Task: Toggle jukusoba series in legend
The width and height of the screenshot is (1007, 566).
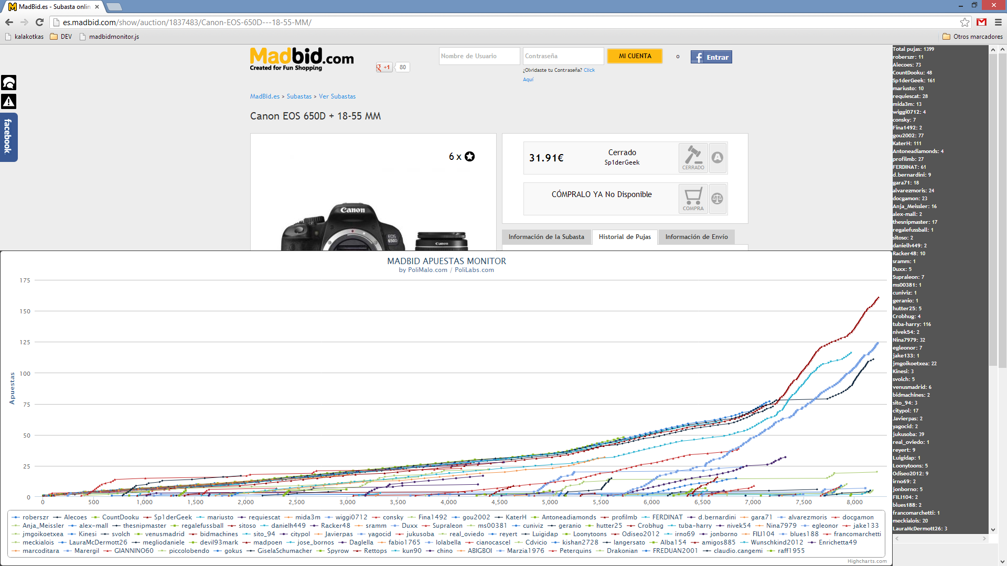Action: pyautogui.click(x=415, y=534)
